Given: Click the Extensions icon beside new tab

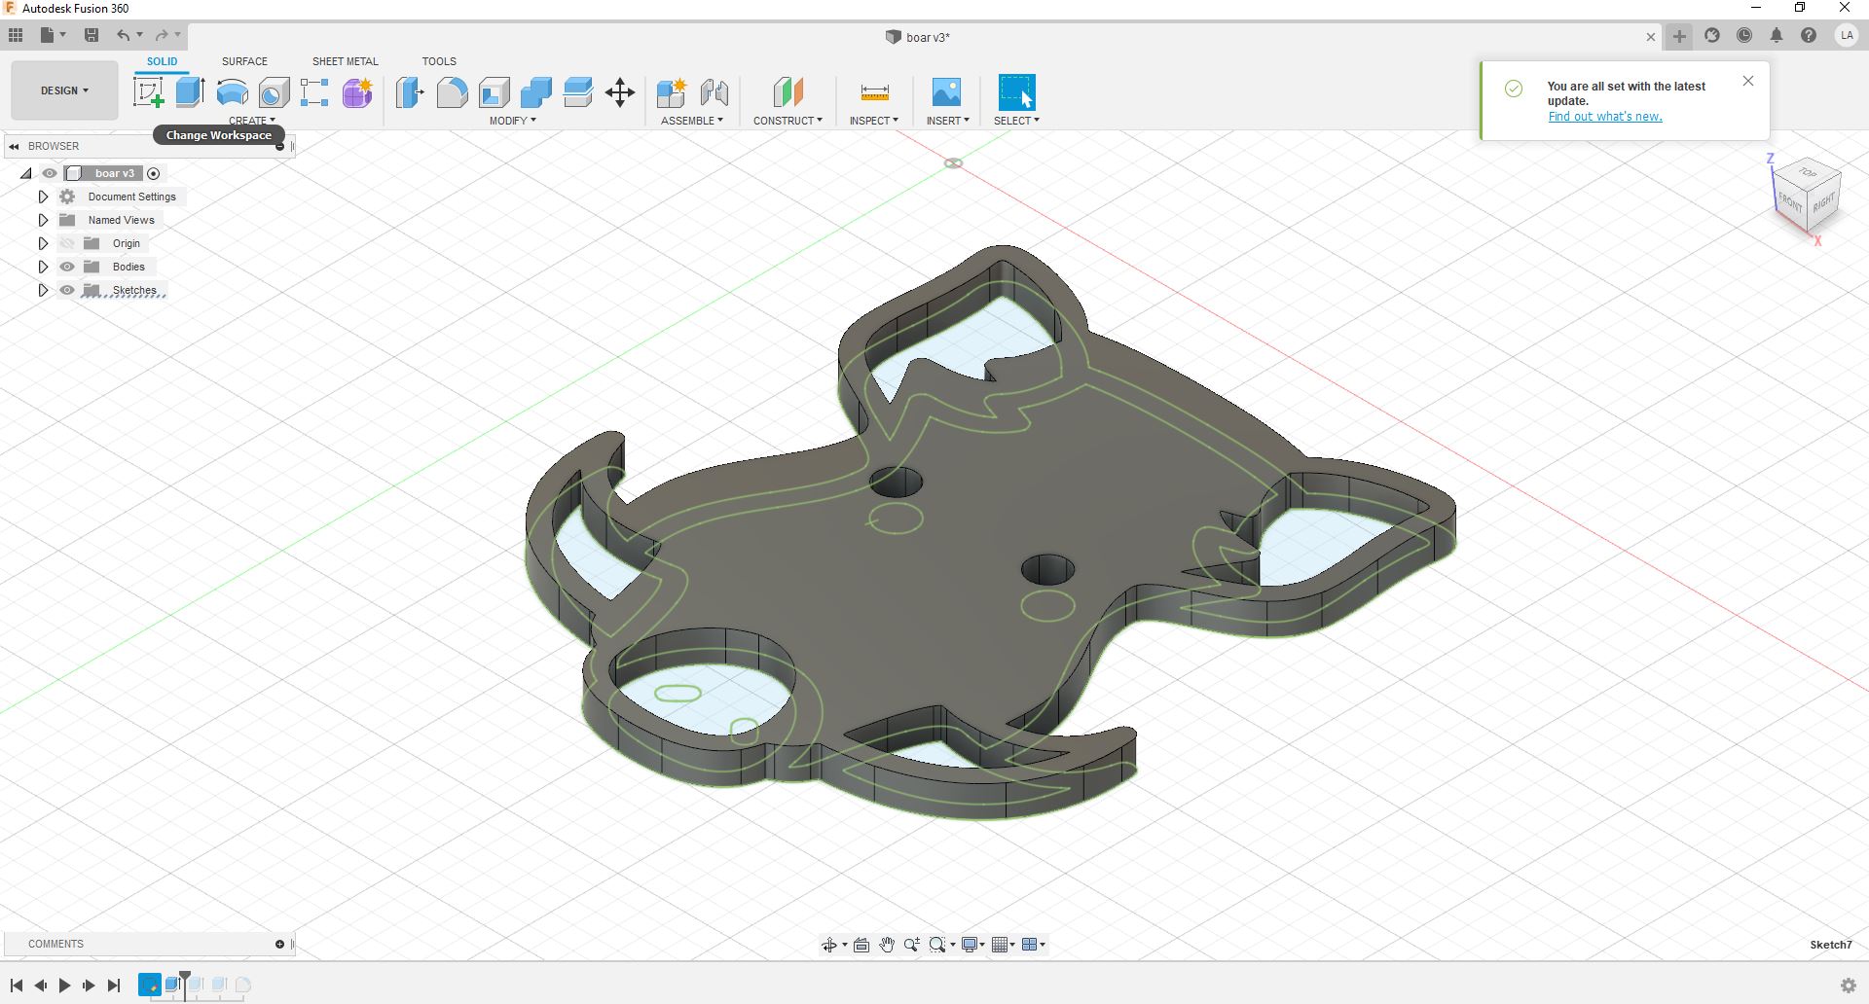Looking at the screenshot, I should [1712, 36].
